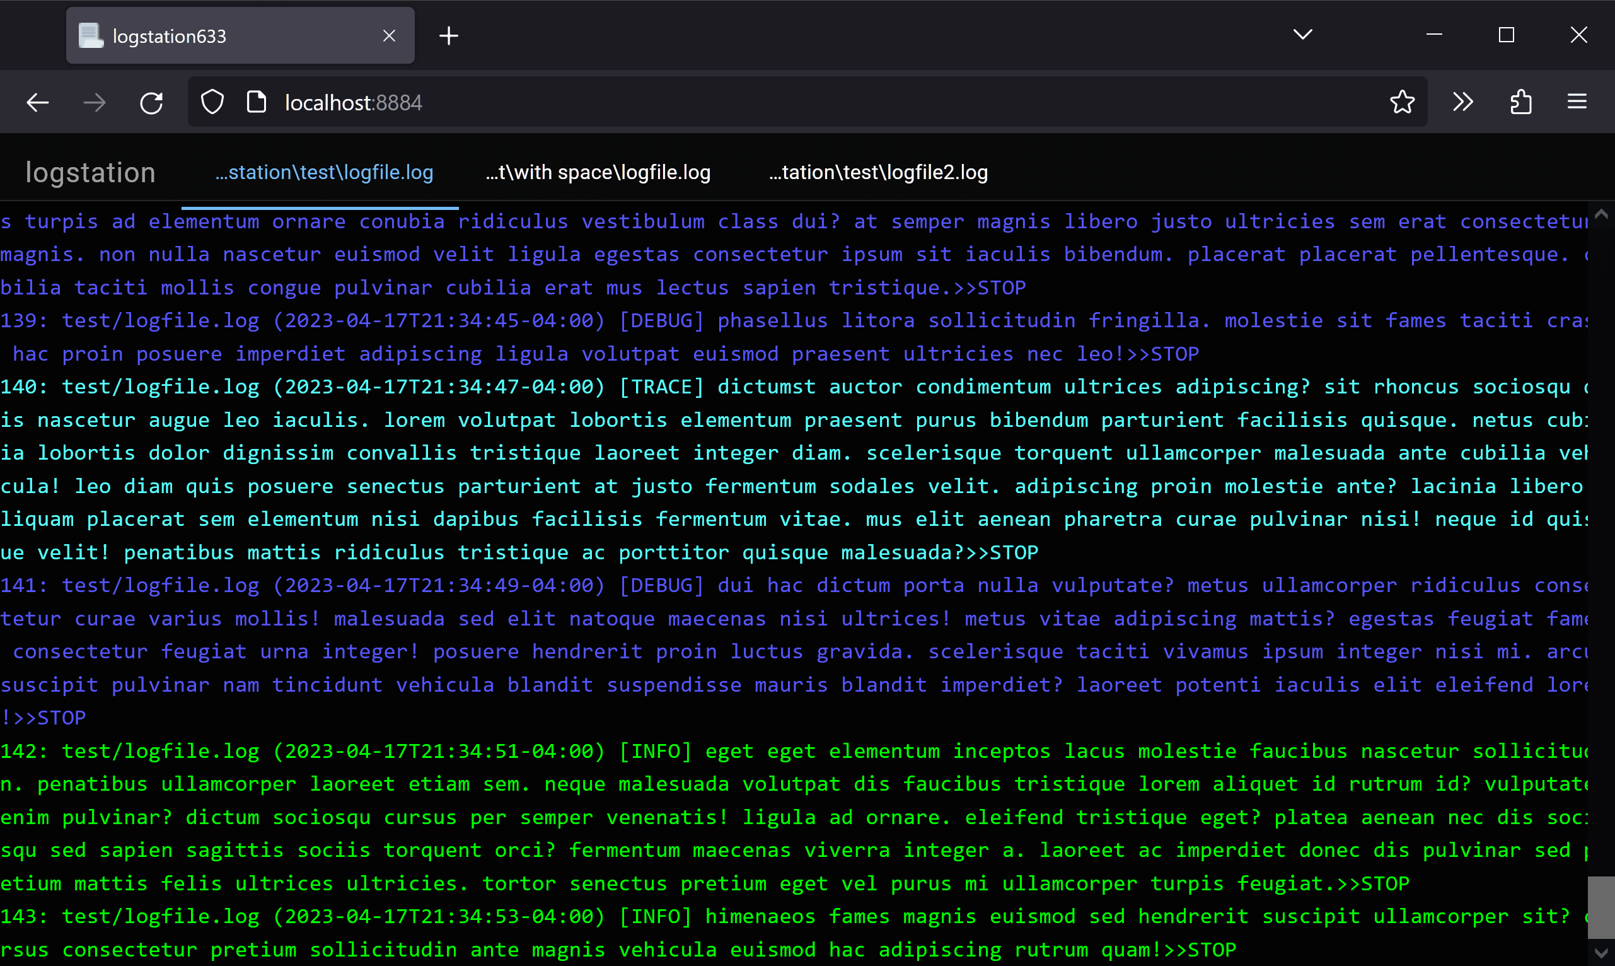
Task: Click the page info document icon
Action: coord(257,102)
